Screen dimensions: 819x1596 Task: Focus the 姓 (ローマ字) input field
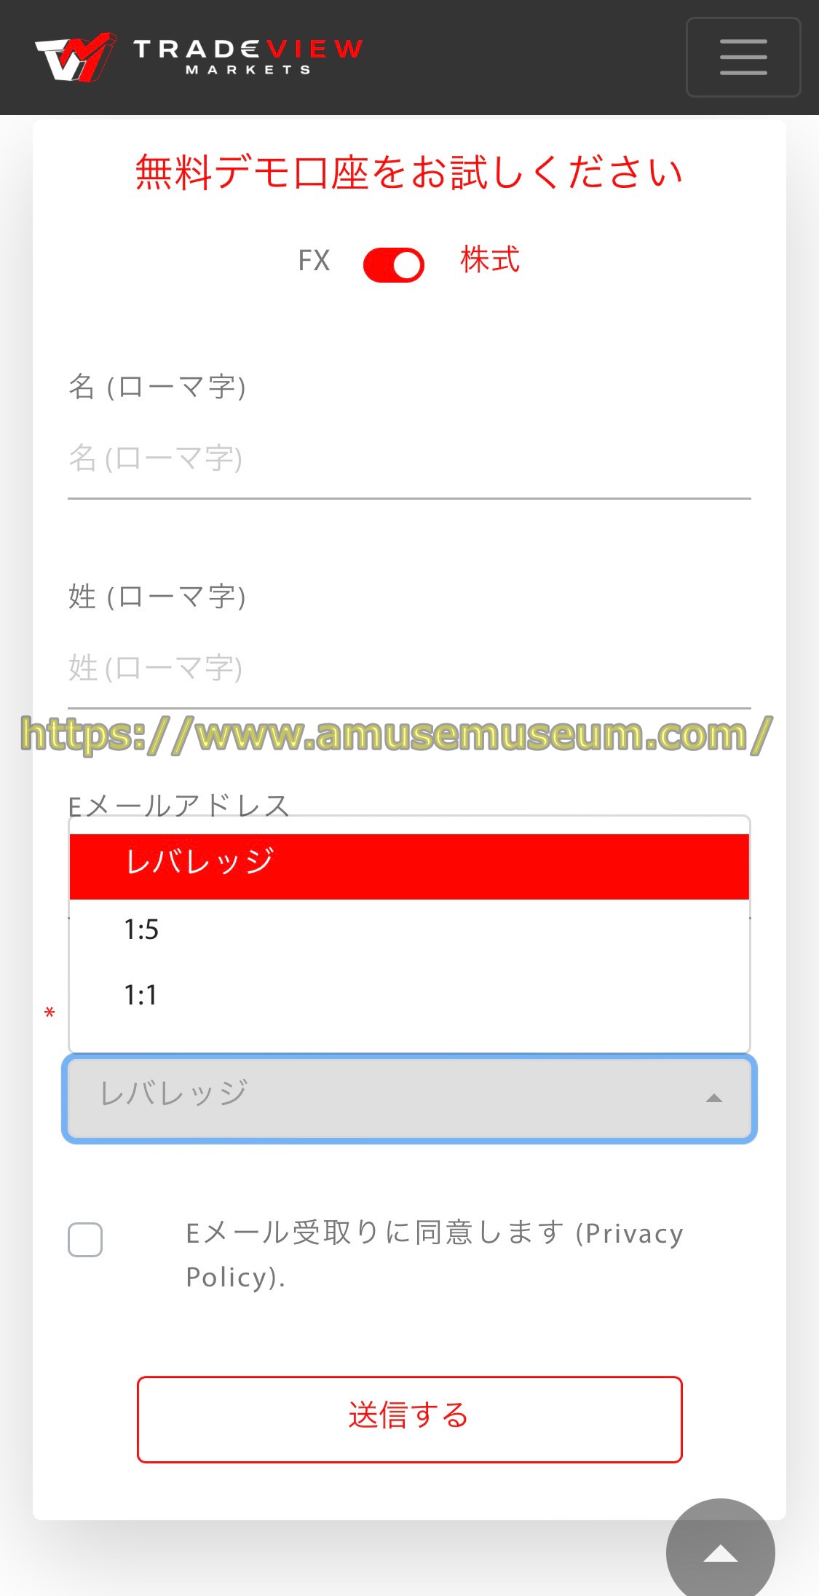pos(409,669)
